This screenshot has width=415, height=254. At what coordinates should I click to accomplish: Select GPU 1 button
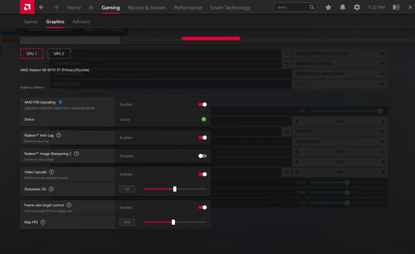32,54
